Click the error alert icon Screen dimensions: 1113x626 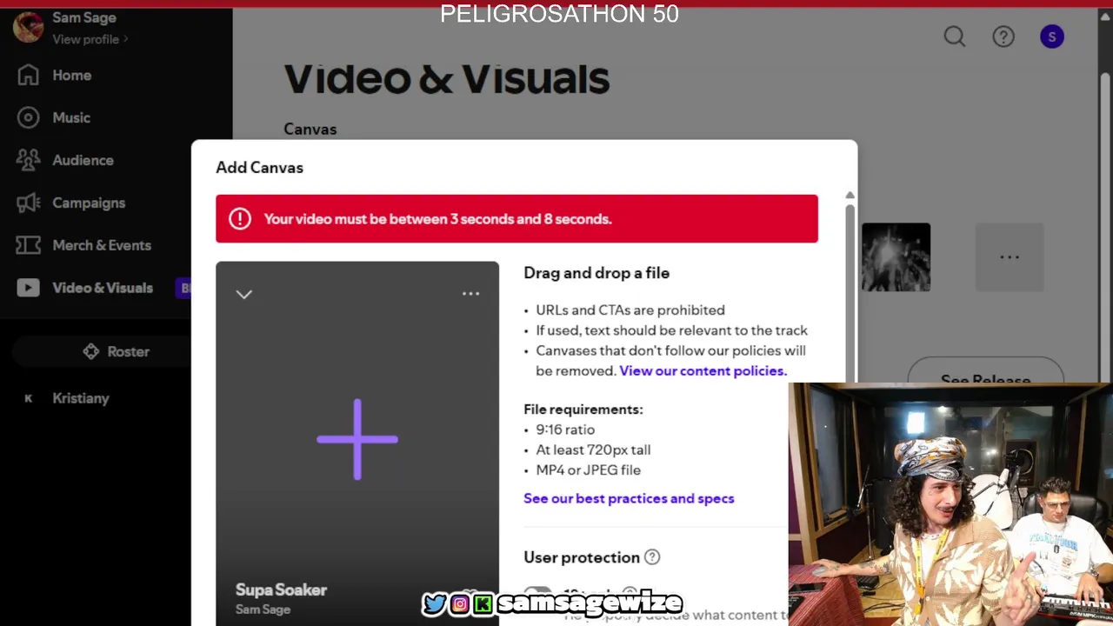[240, 219]
